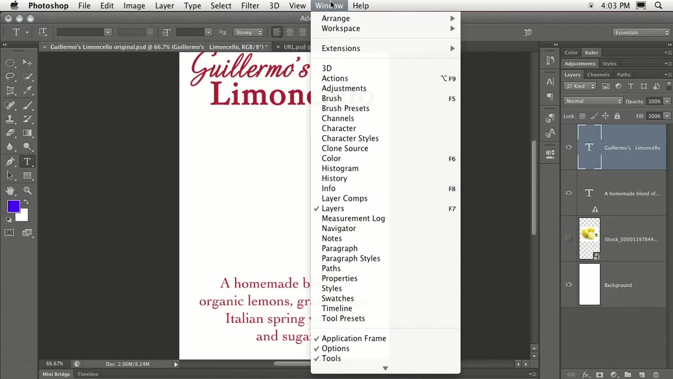Select the Brush tool

(27, 105)
